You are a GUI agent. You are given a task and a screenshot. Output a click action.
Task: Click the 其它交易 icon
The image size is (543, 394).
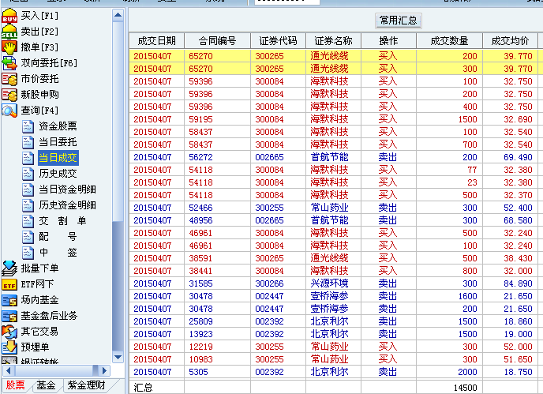point(9,332)
